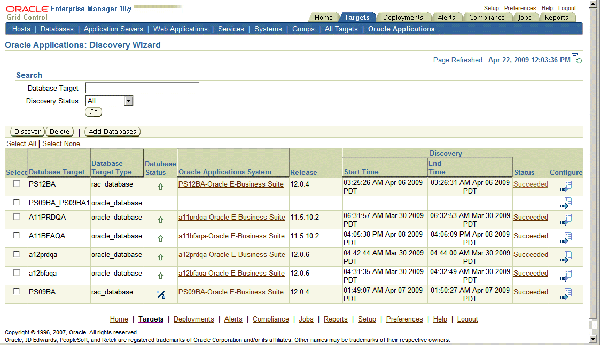Select checkbox for PS09BA_PS09BA1
Screen dimensions: 600x345
[17, 202]
